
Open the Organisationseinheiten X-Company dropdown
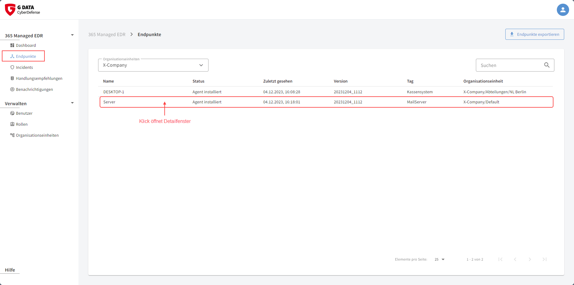tap(153, 65)
